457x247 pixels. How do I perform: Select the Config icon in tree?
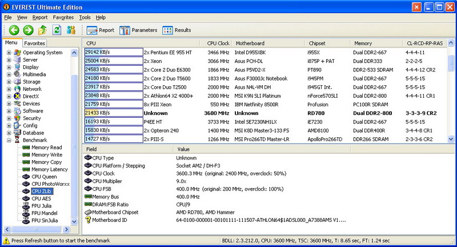point(18,125)
